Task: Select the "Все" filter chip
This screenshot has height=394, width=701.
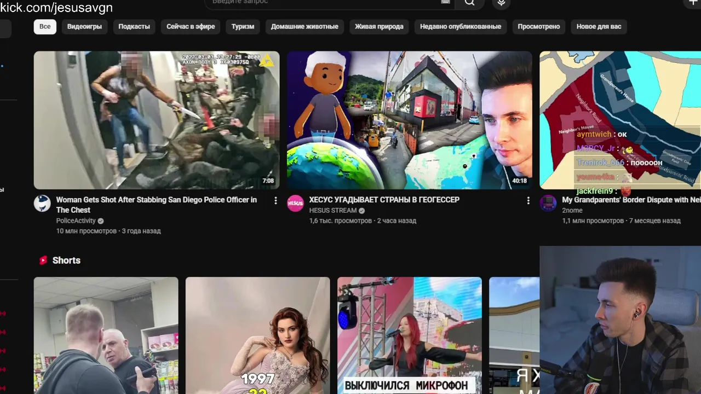Action: pos(45,26)
